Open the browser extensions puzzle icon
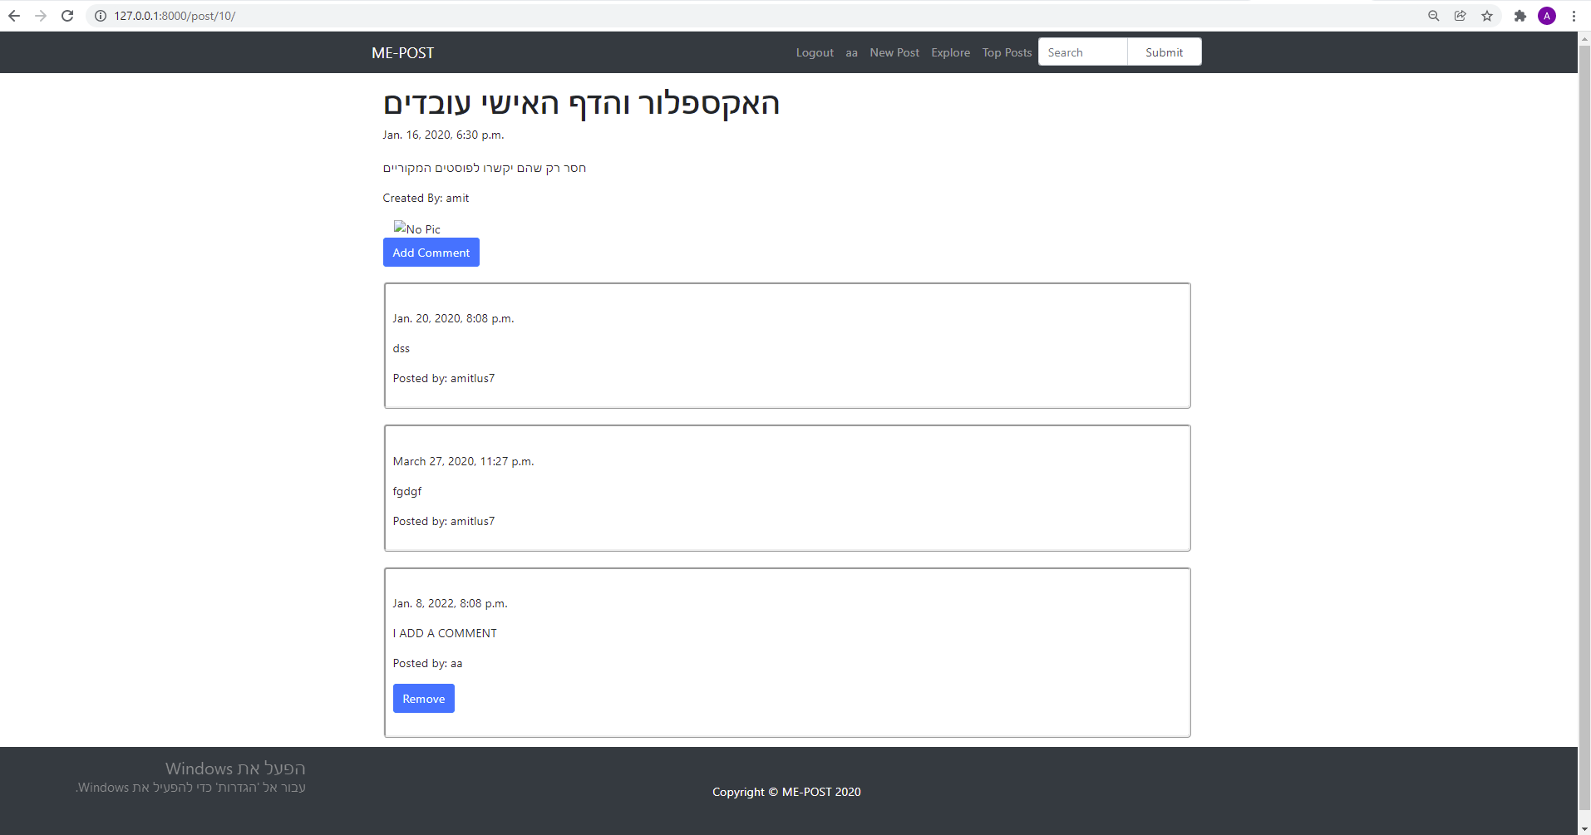1591x835 pixels. click(x=1520, y=15)
